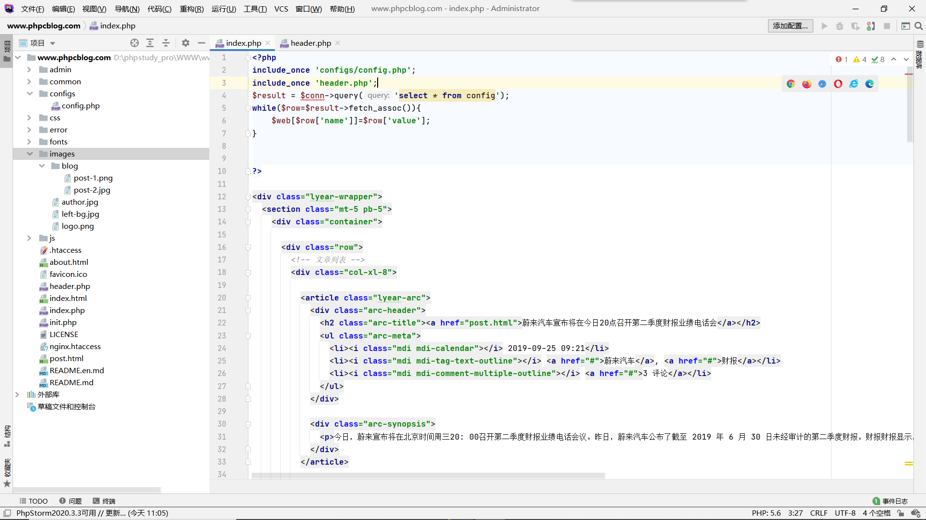Screen dimensions: 926x520
Task: Open the Favorites star sidebar icon
Action: [7, 483]
